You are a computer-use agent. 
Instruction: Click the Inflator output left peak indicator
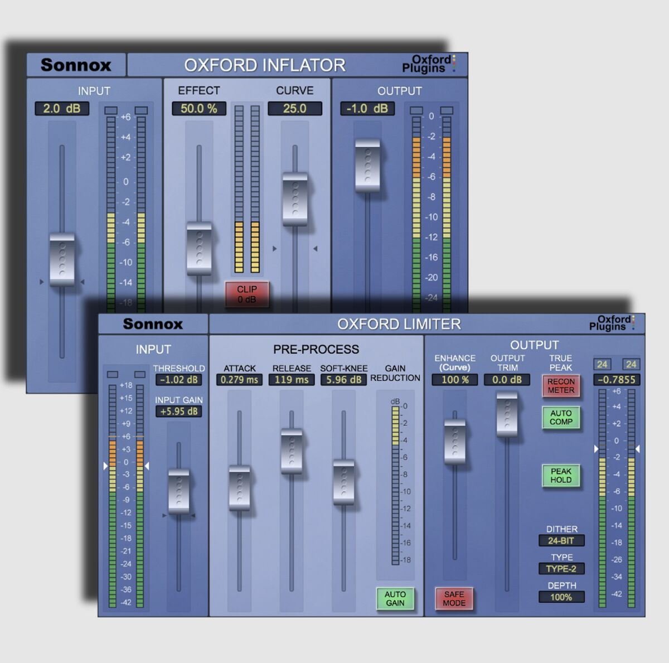tap(416, 110)
